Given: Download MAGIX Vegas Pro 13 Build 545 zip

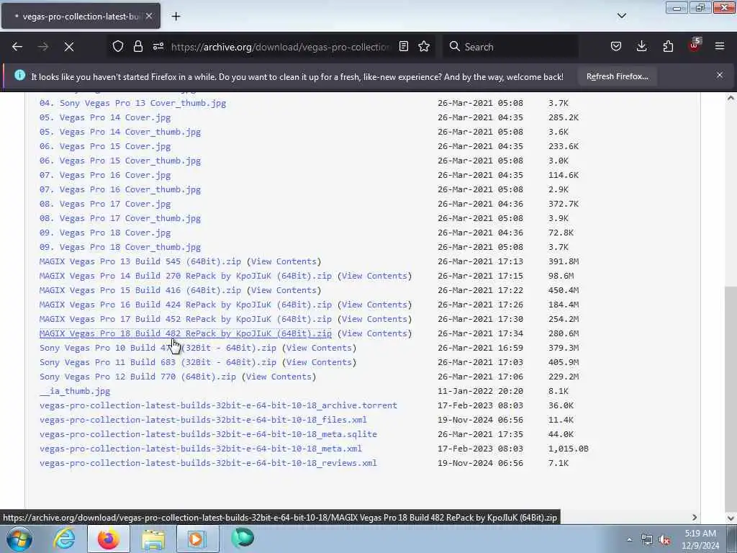Looking at the screenshot, I should (x=140, y=261).
